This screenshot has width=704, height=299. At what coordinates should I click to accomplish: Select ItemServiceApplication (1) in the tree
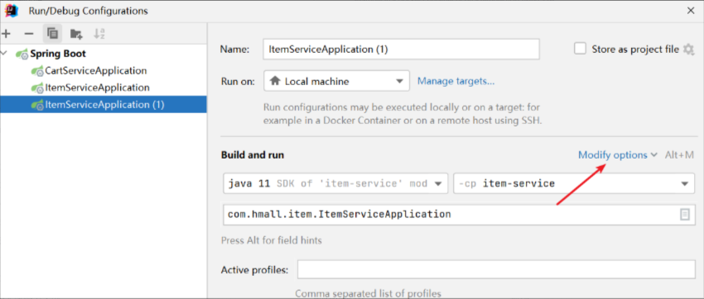pos(104,105)
